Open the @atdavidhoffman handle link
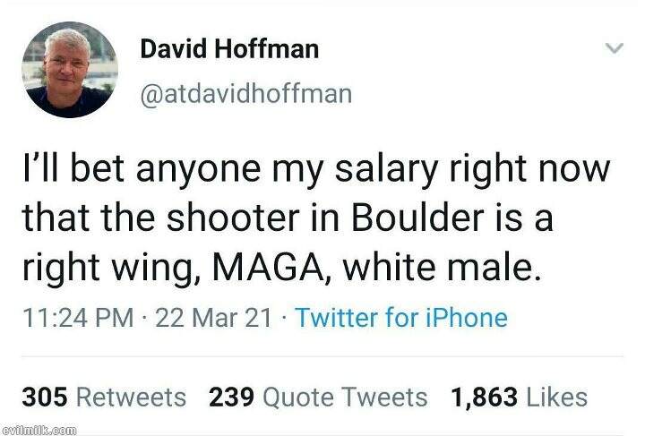 246,93
